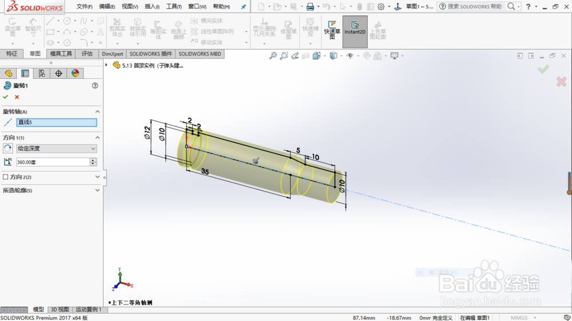Image resolution: width=572 pixels, height=321 pixels.
Task: Expand Selected Contours (所选轮廓) section
Action: point(97,190)
